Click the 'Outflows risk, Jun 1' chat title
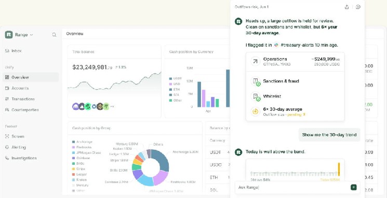The image size is (387, 198). (251, 7)
